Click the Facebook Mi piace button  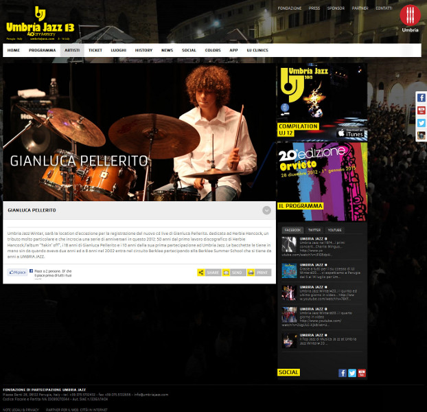point(17,272)
